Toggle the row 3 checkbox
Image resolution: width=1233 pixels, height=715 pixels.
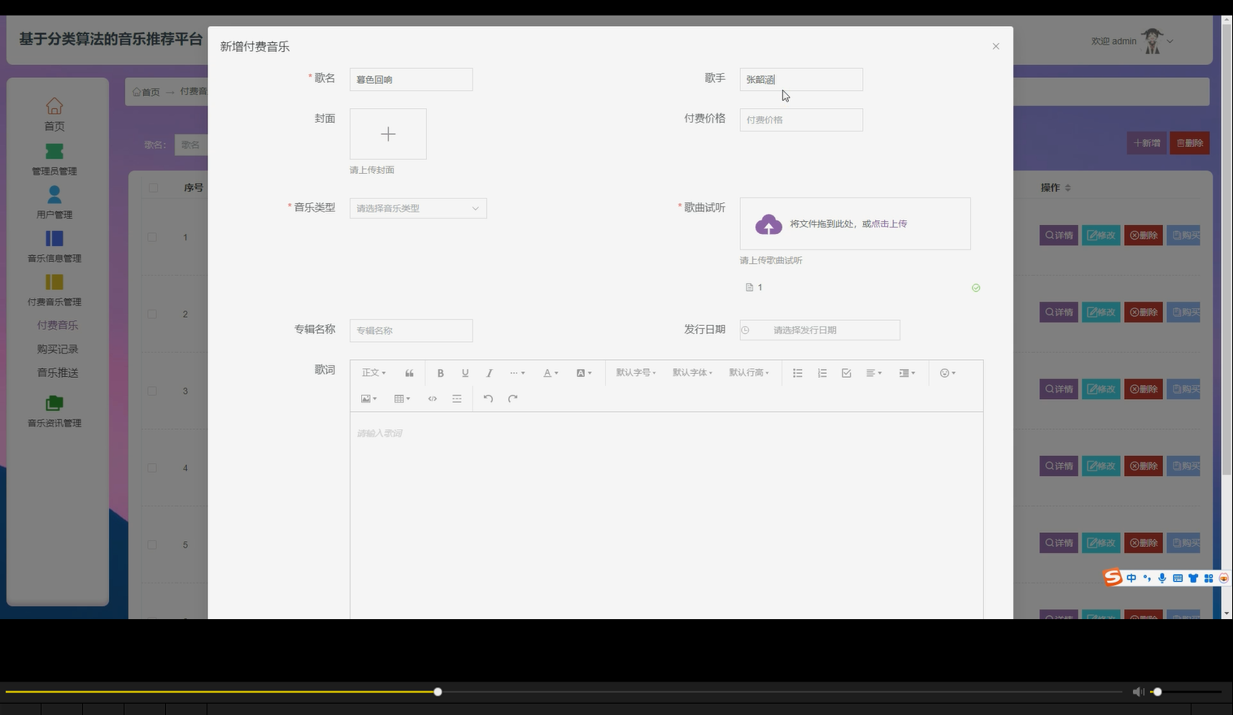[152, 391]
